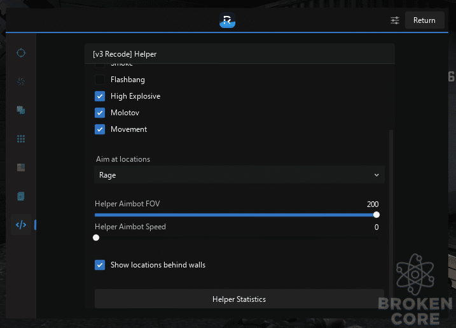Uncheck the High Explosive checkbox
This screenshot has height=328, width=456.
[x=100, y=96]
